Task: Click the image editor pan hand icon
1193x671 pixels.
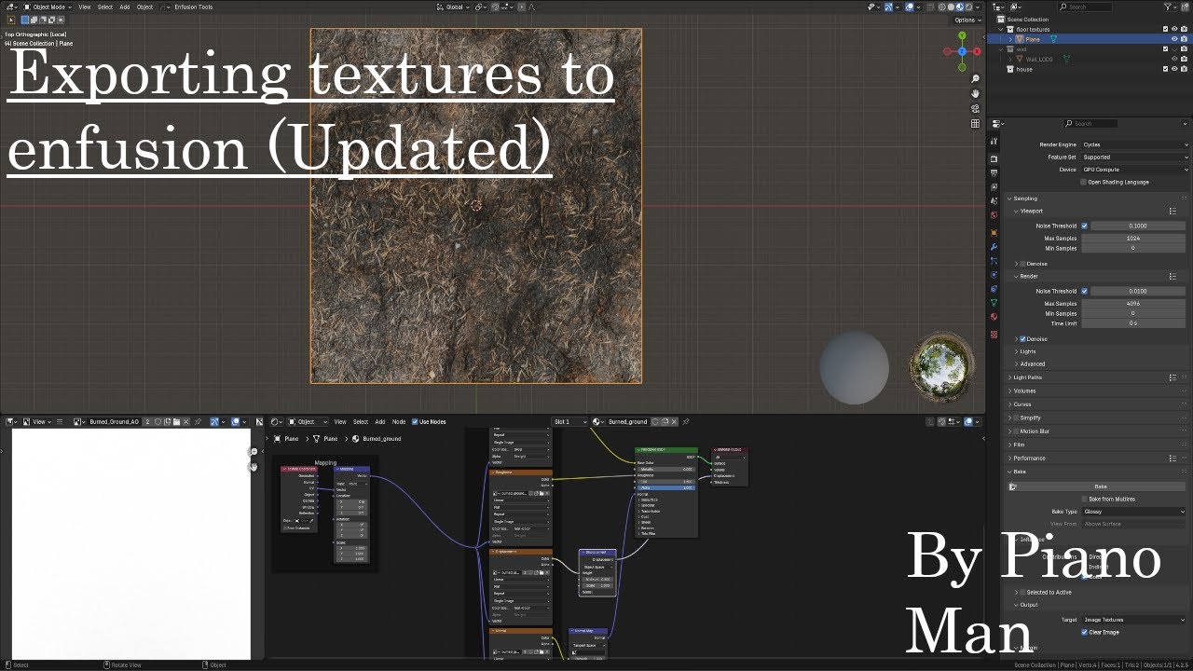Action: pos(253,466)
